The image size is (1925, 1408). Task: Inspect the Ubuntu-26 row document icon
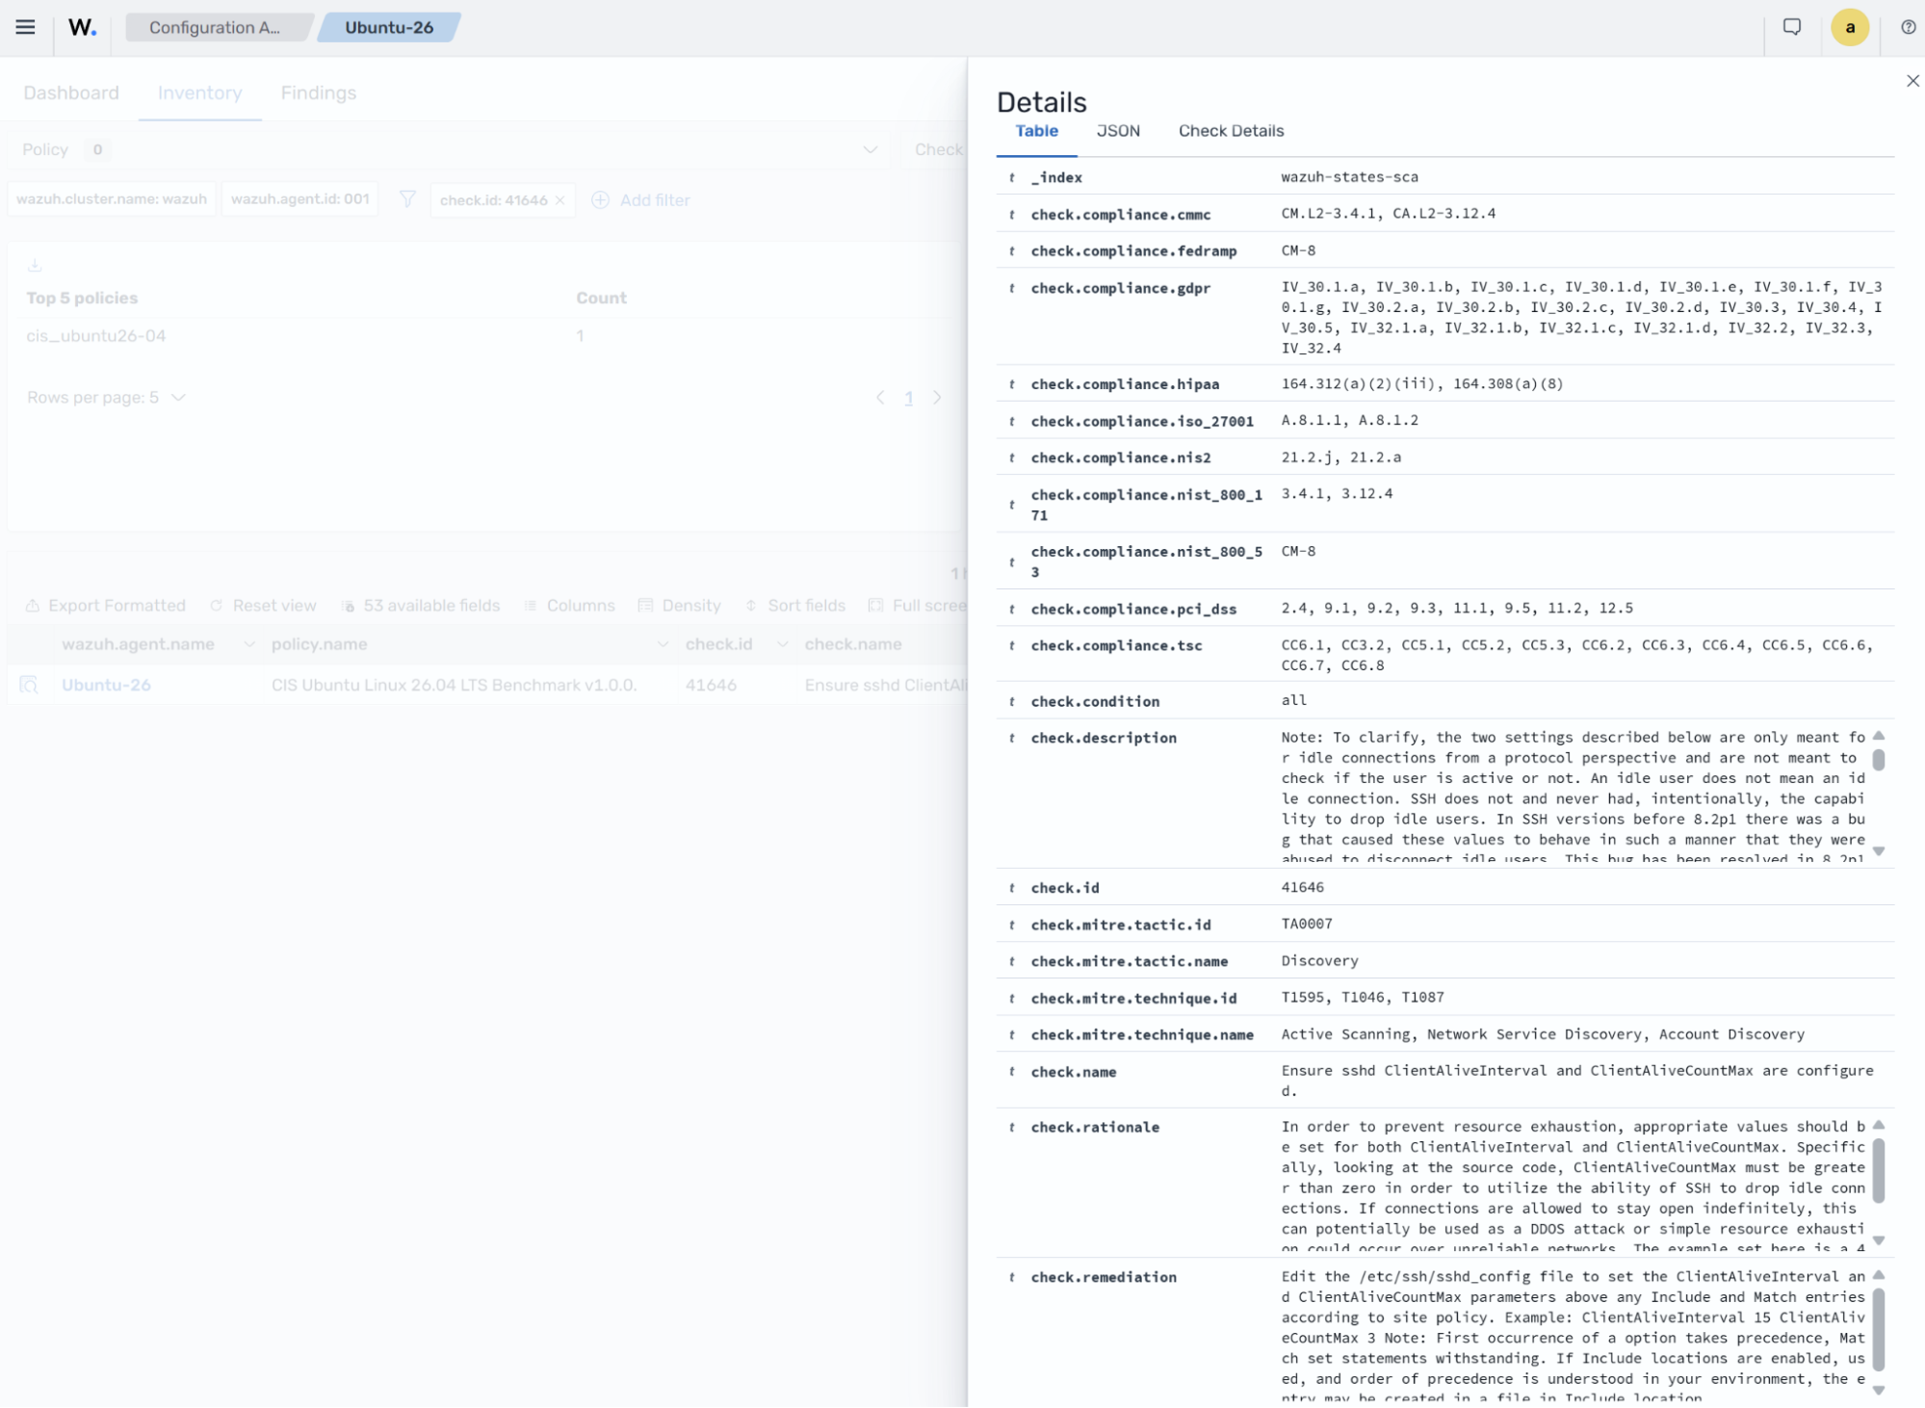pyautogui.click(x=29, y=685)
